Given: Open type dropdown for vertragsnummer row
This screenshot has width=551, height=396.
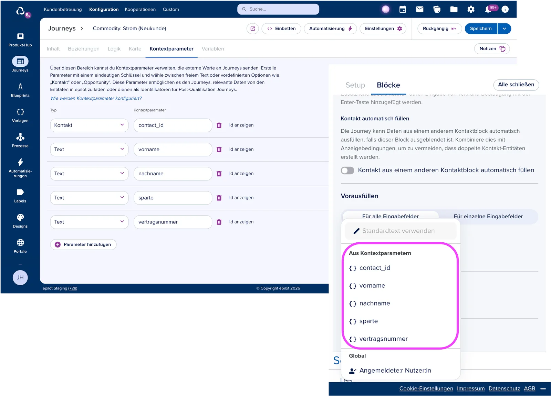Looking at the screenshot, I should coord(89,222).
